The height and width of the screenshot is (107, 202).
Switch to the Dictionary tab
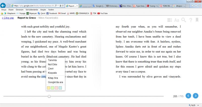pos(112,6)
